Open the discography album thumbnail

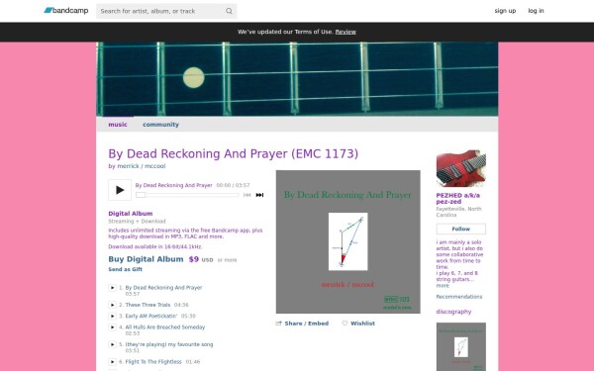(x=460, y=346)
